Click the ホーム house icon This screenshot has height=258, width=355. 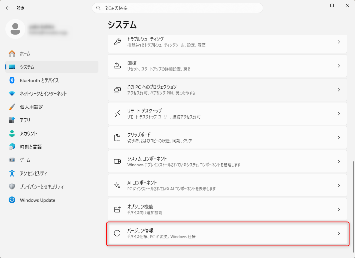(x=12, y=54)
